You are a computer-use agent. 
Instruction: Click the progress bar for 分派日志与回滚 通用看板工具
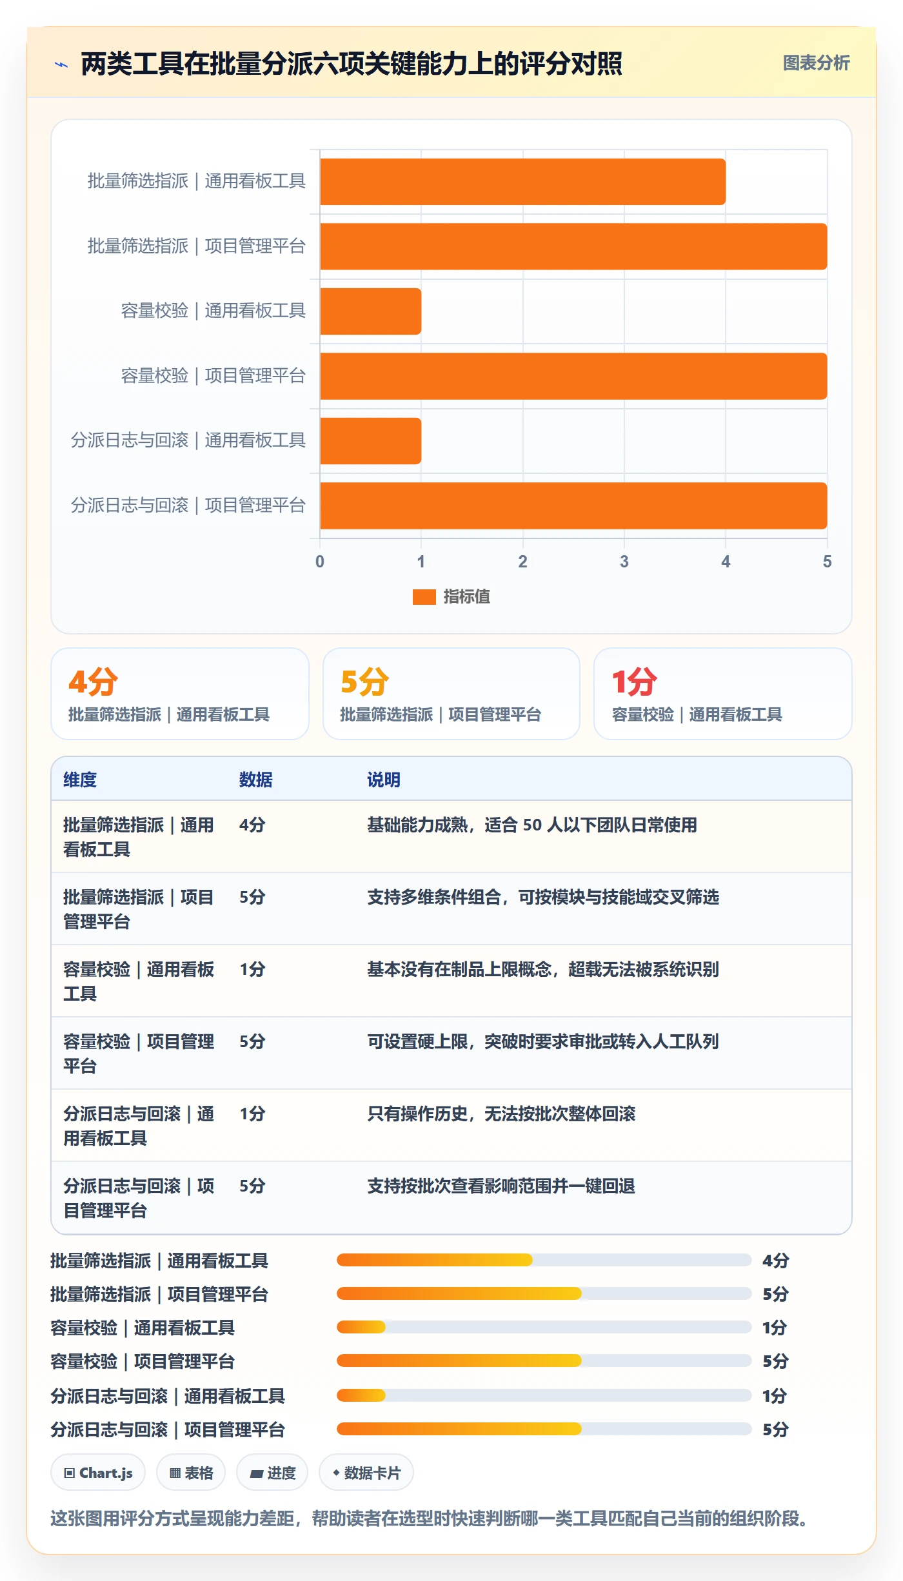[x=544, y=1395]
